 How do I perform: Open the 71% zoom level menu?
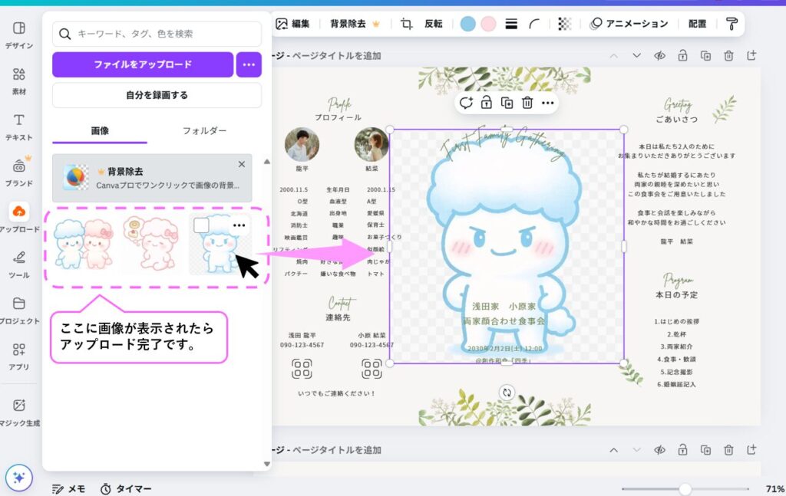pyautogui.click(x=774, y=488)
